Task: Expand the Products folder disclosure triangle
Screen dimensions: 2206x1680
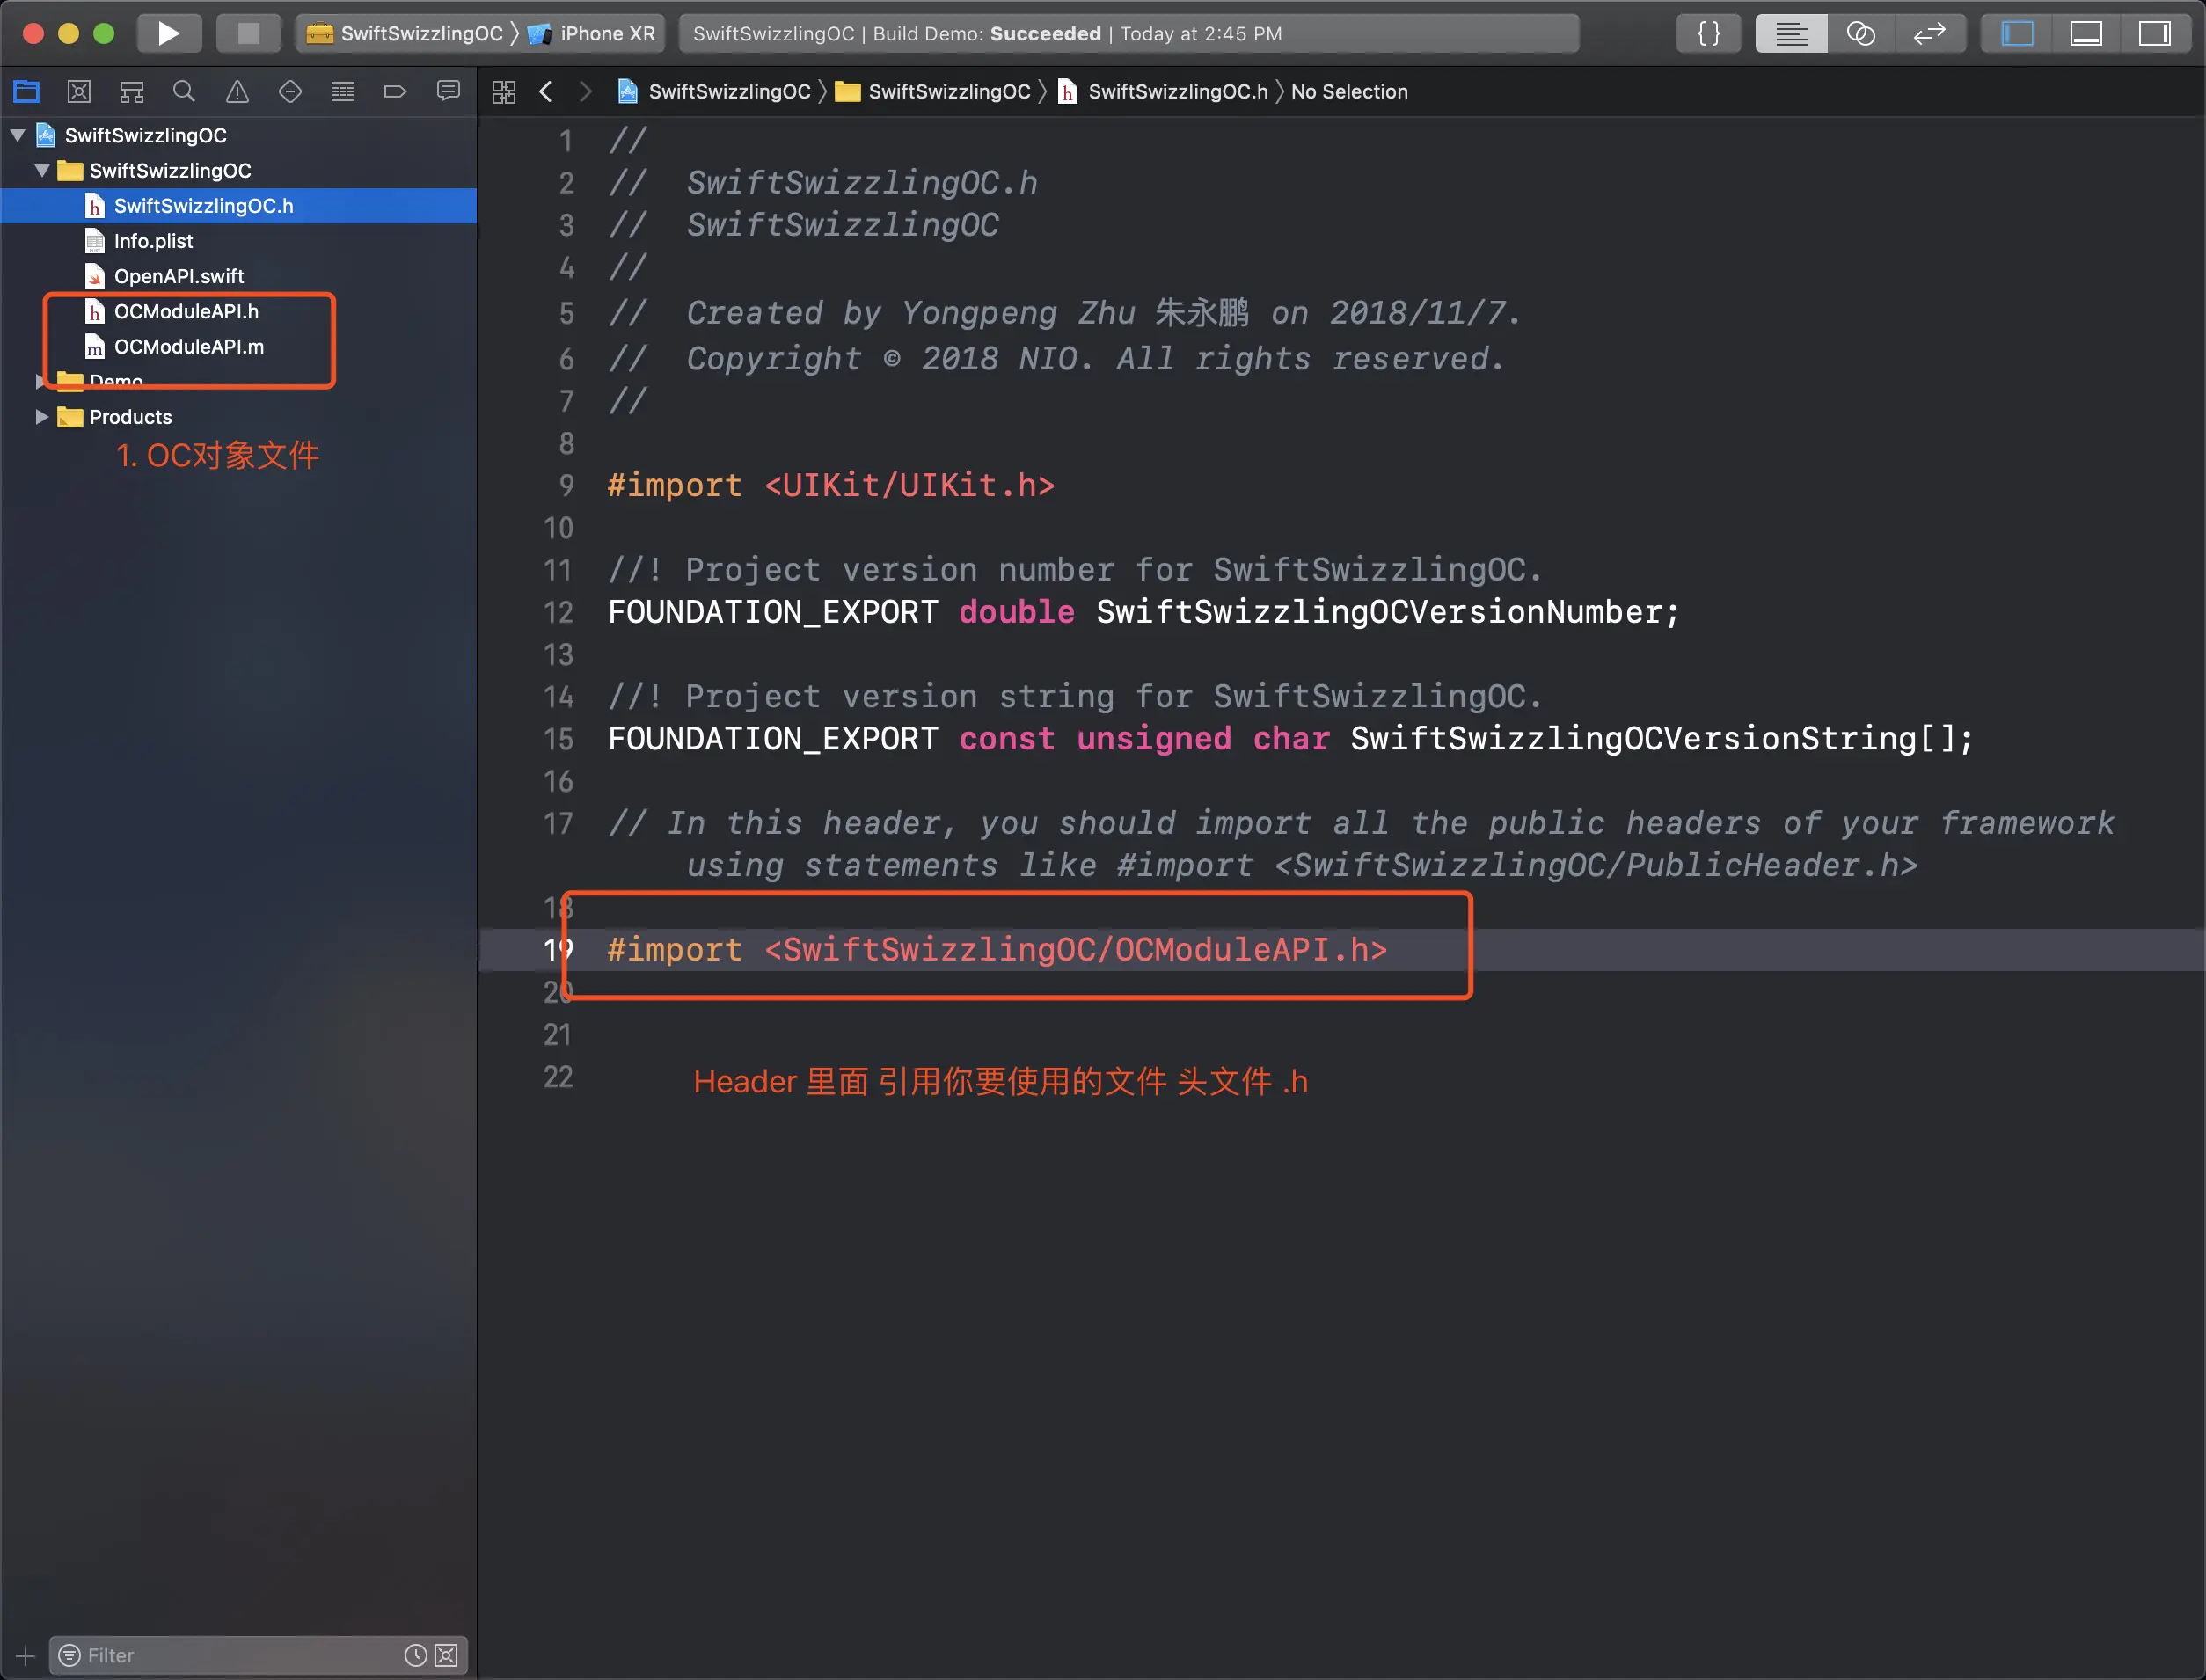Action: coord(42,416)
